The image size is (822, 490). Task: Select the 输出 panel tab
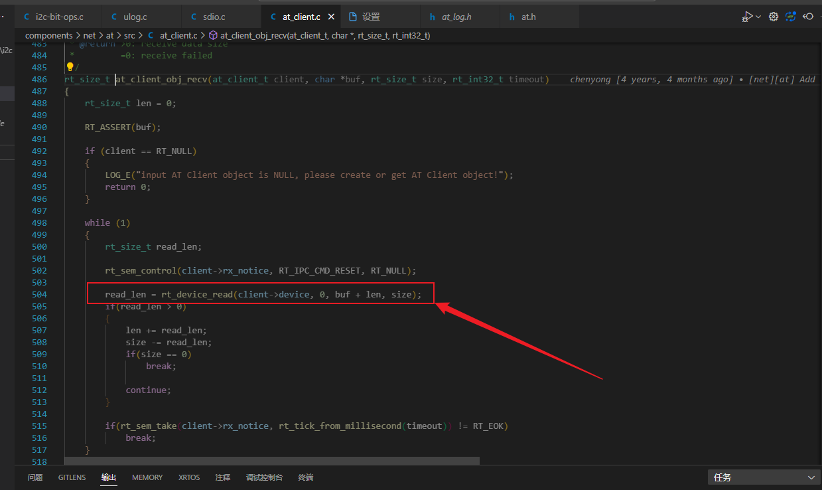tap(109, 477)
